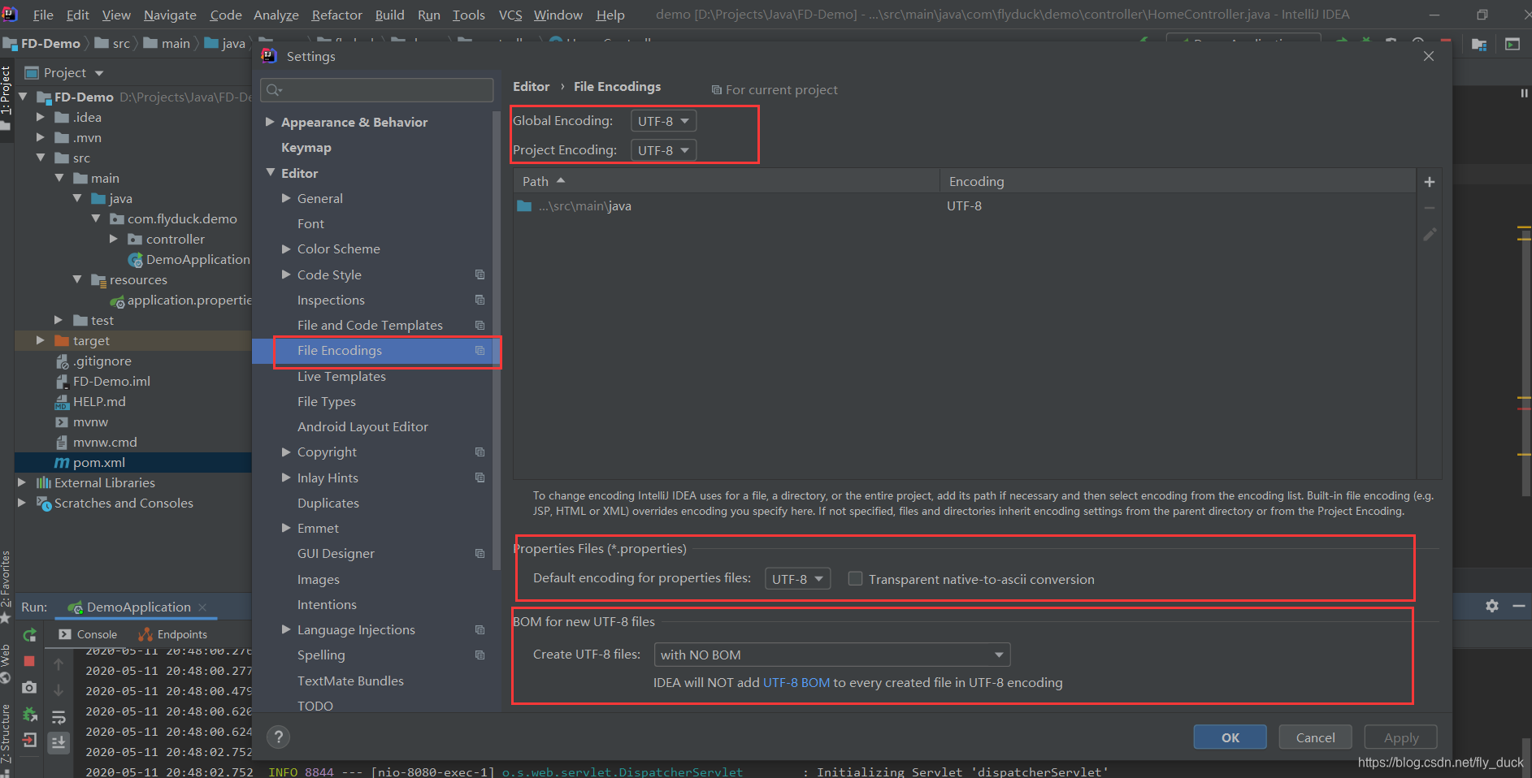
Task: Click Encoding column header
Action: pyautogui.click(x=1178, y=181)
